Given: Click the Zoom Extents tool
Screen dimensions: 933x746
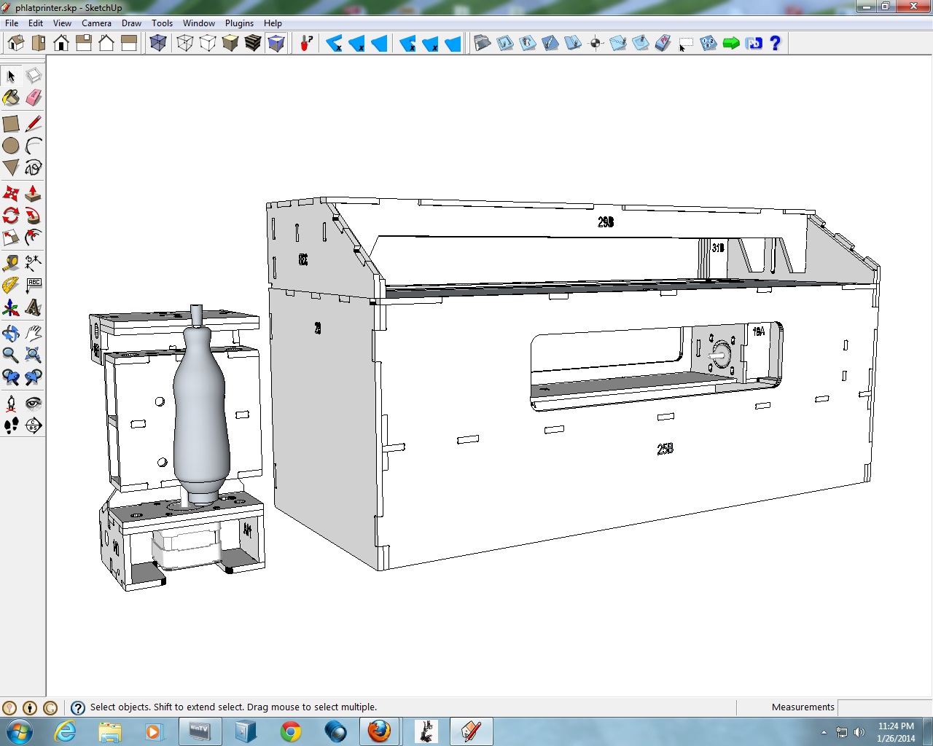Looking at the screenshot, I should pos(34,356).
